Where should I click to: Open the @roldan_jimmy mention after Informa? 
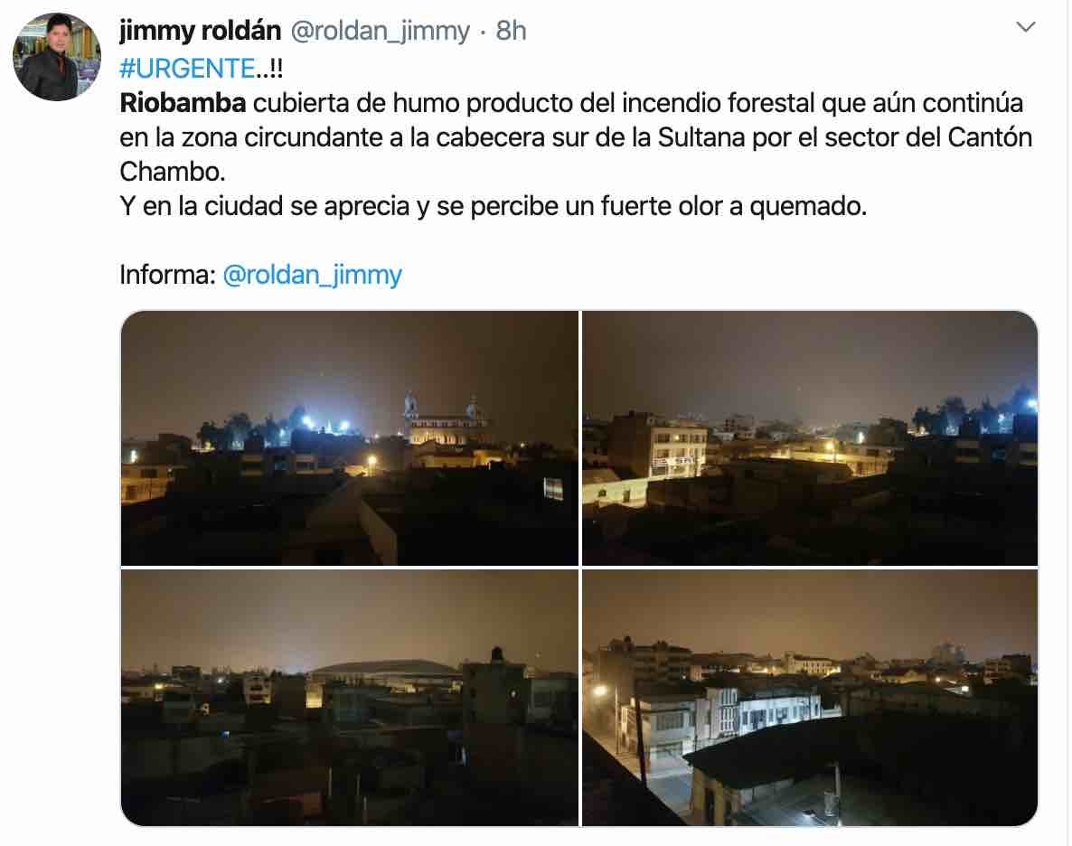coord(313,275)
